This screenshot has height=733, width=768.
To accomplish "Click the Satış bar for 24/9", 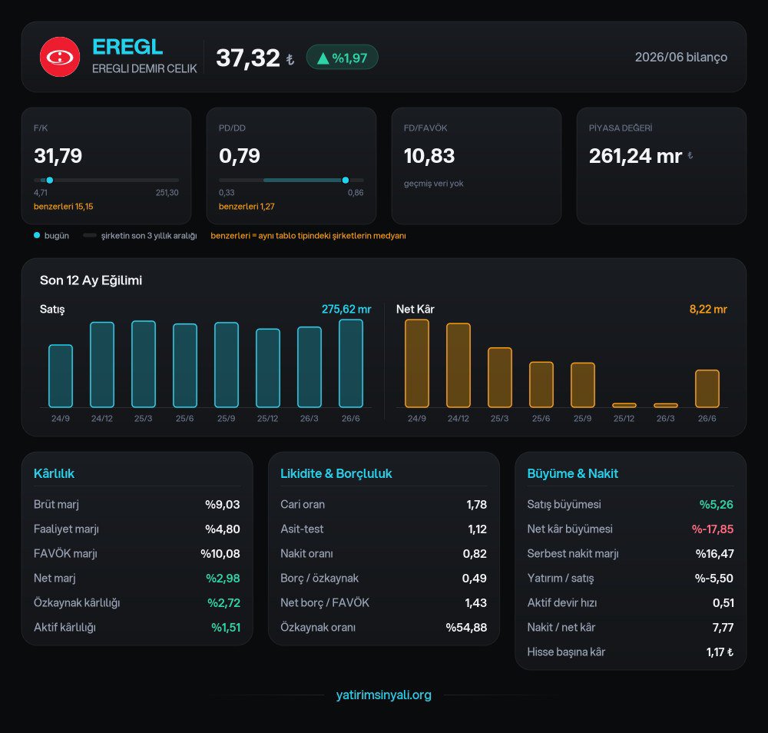I will coord(61,376).
